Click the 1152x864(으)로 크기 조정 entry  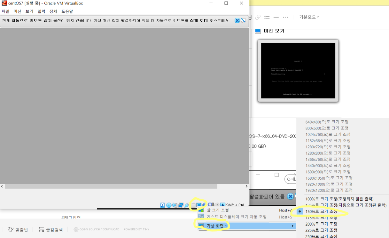[328, 140]
